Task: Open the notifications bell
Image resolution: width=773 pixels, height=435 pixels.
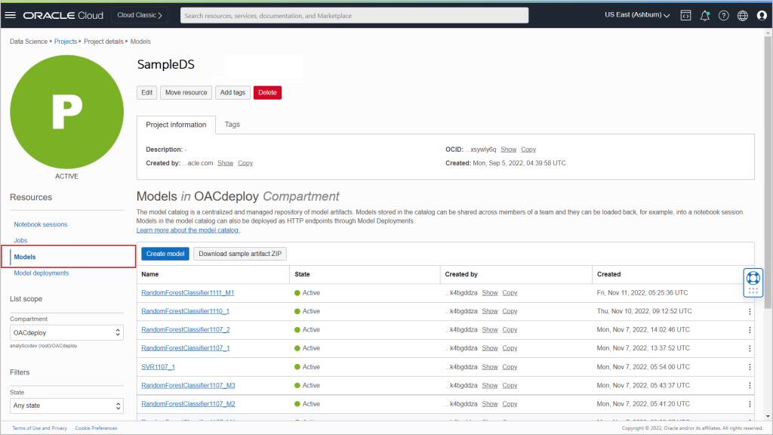Action: tap(704, 14)
